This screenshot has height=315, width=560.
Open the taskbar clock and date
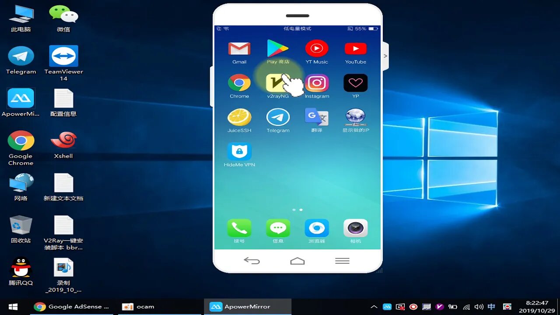click(536, 307)
